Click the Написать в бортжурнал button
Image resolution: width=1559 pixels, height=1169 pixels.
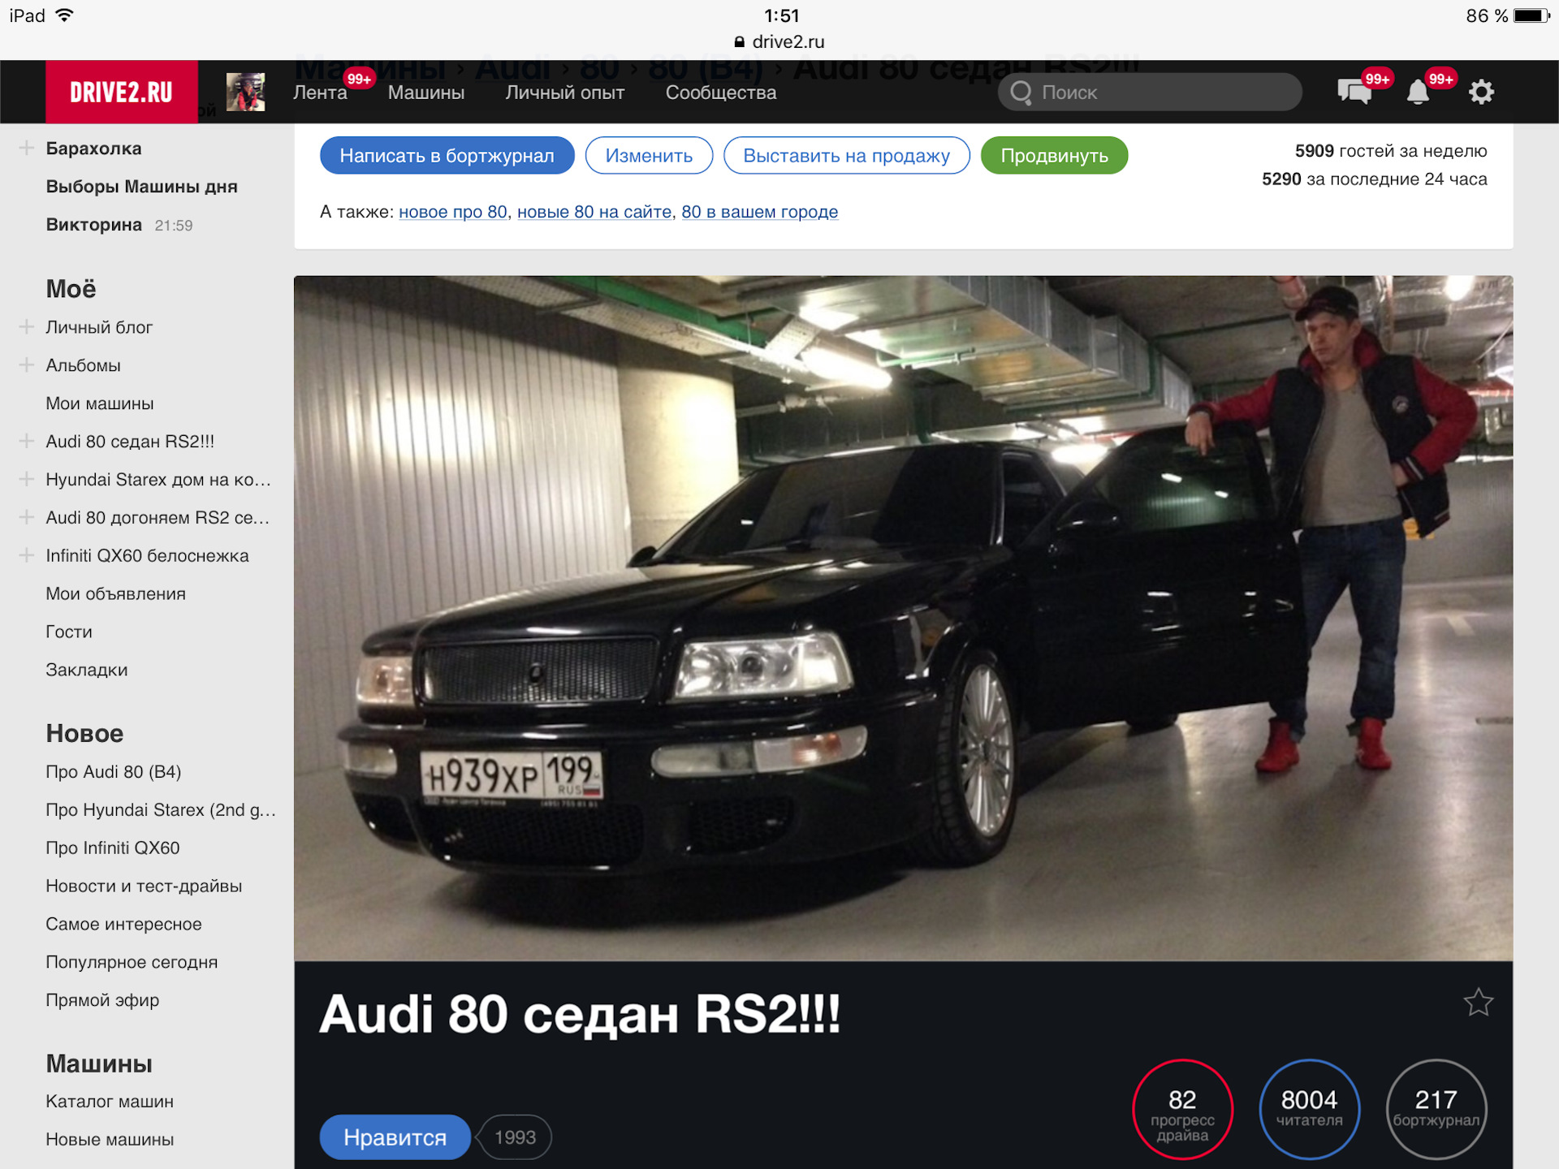coord(447,155)
